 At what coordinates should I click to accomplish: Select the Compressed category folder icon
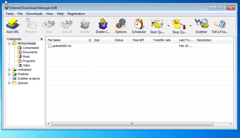point(20,48)
